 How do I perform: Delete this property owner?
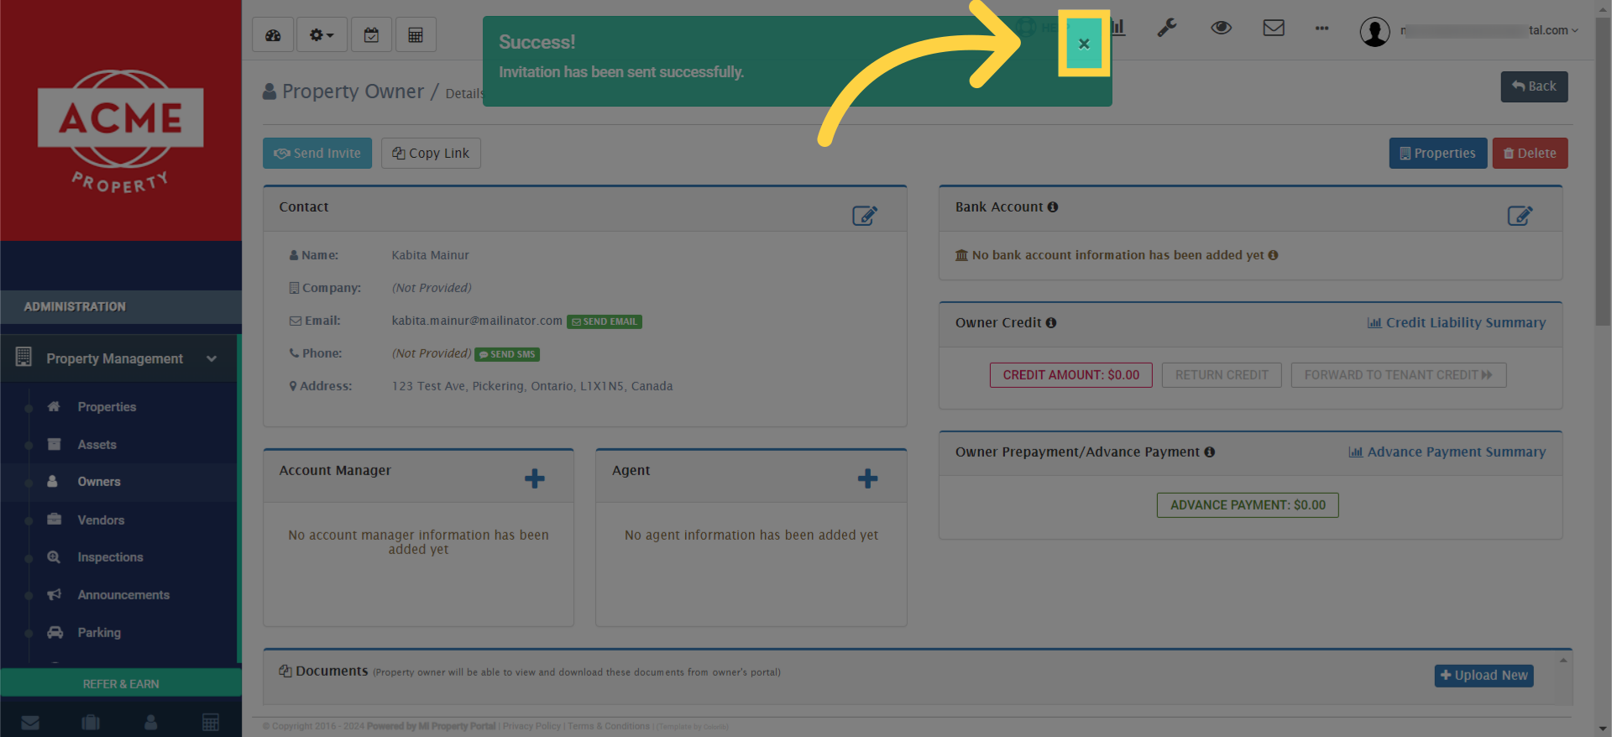click(1530, 153)
